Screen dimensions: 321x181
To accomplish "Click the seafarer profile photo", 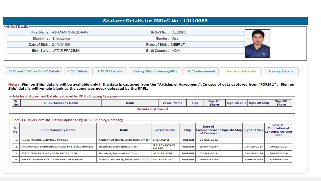I will (x=257, y=44).
